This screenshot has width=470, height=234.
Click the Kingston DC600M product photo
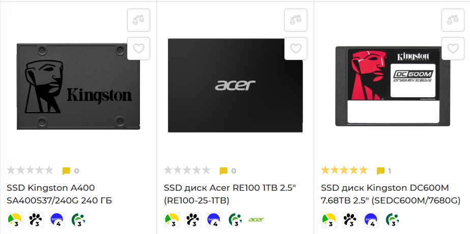393,86
